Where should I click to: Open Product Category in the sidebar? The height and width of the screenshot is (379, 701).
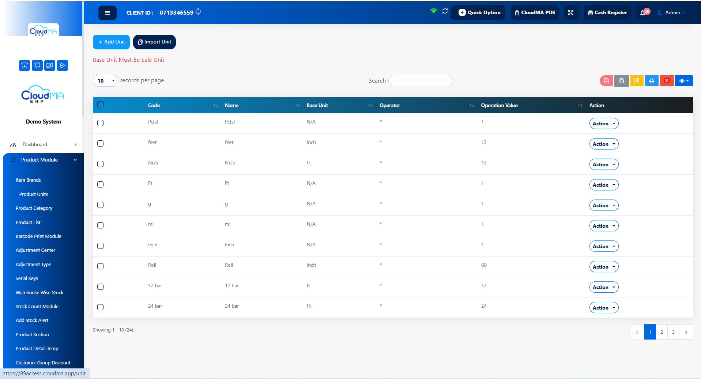[34, 208]
